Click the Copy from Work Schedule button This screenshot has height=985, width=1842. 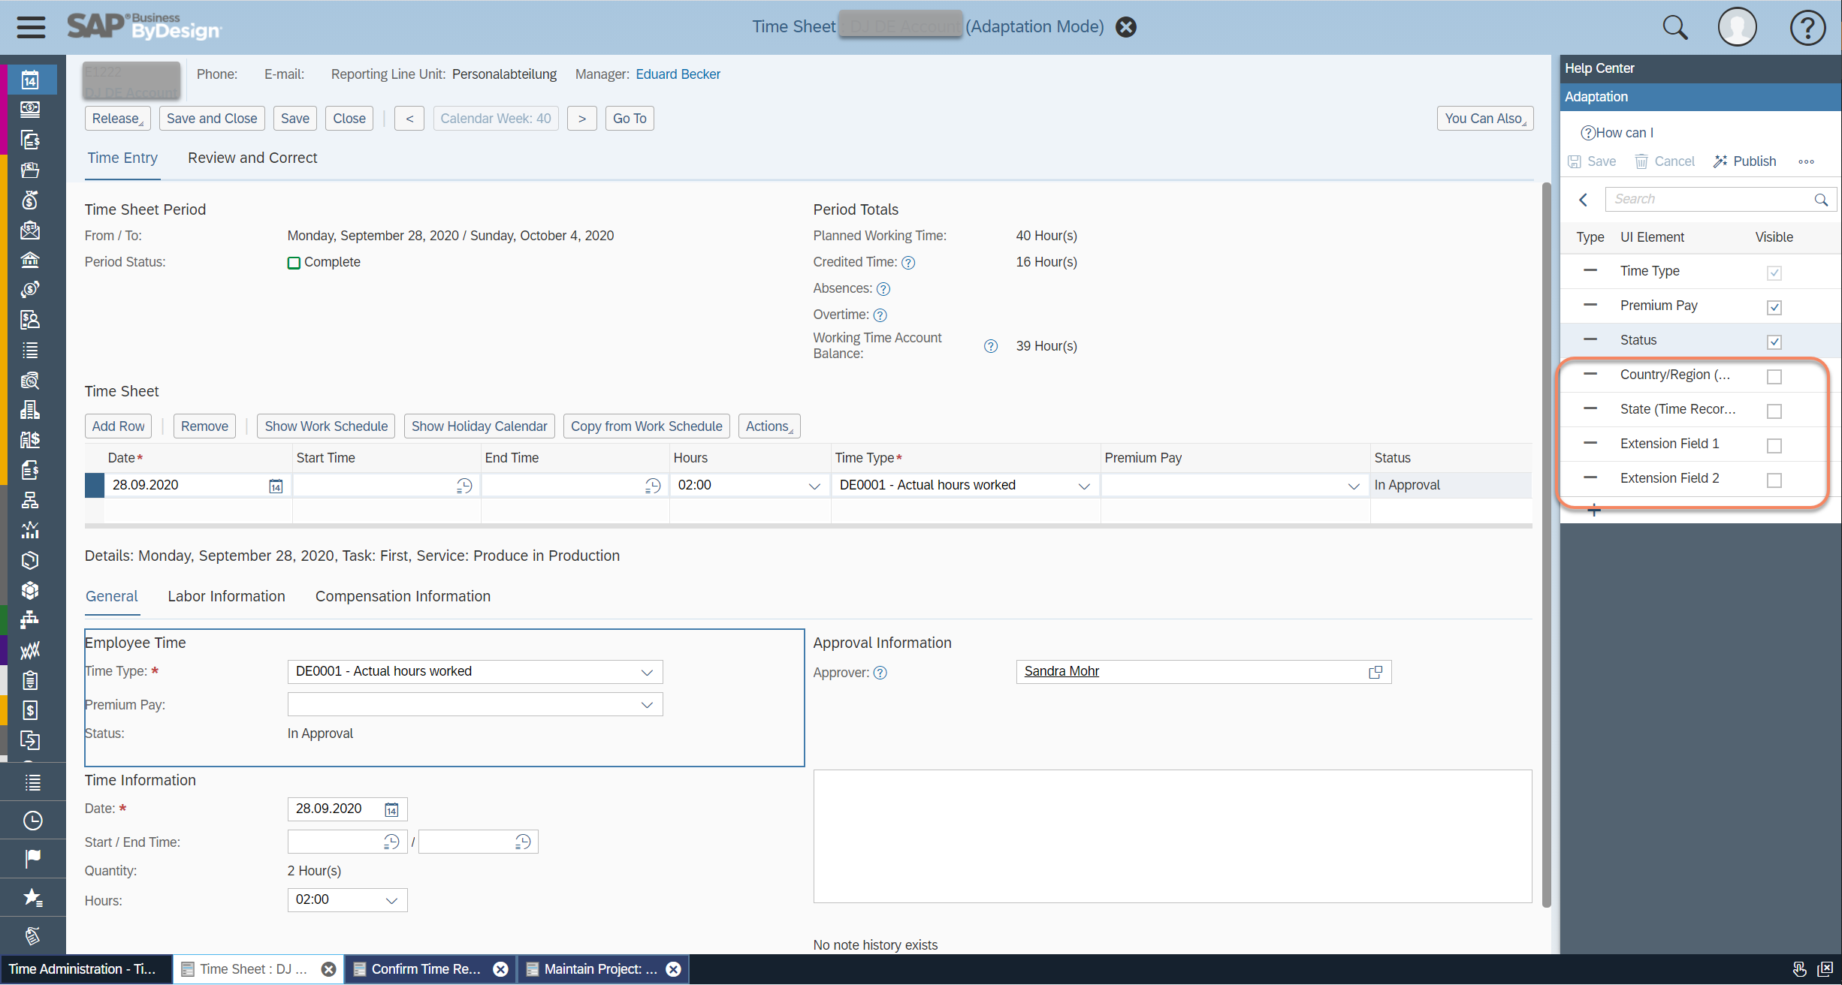[x=645, y=426]
